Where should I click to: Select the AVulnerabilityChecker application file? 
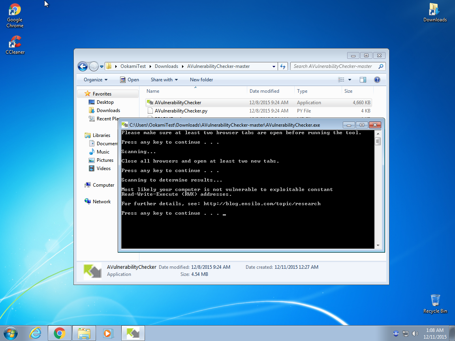click(258, 103)
